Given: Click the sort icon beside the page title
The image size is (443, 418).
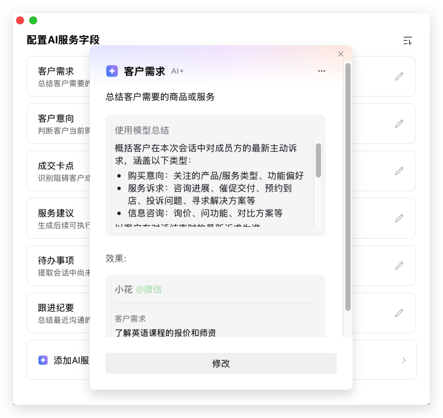Looking at the screenshot, I should (407, 41).
